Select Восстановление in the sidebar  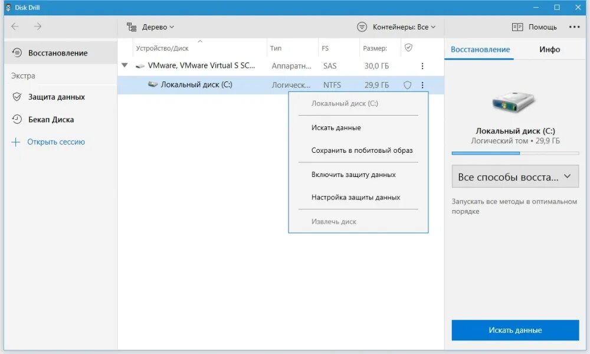tap(61, 53)
